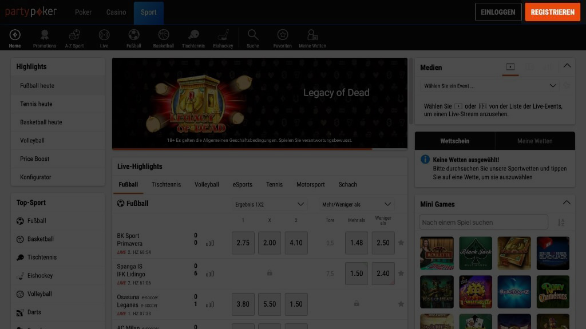Screen dimensions: 586x329
Task: Switch to Tischtennis tab in Live-Highlights
Action: (167, 185)
